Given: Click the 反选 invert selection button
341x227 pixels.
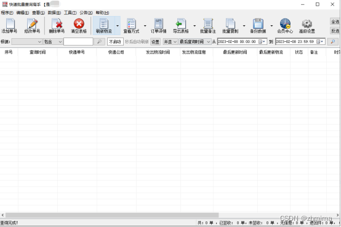Looking at the screenshot, I should tap(335, 31).
